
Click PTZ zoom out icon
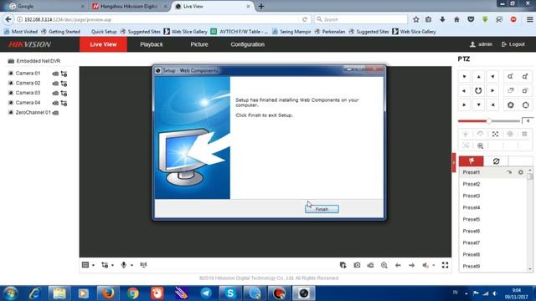click(x=510, y=76)
